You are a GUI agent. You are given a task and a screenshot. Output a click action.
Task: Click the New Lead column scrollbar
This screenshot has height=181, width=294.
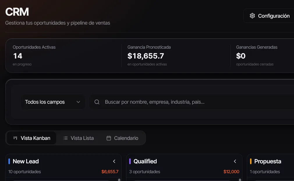(x=119, y=180)
